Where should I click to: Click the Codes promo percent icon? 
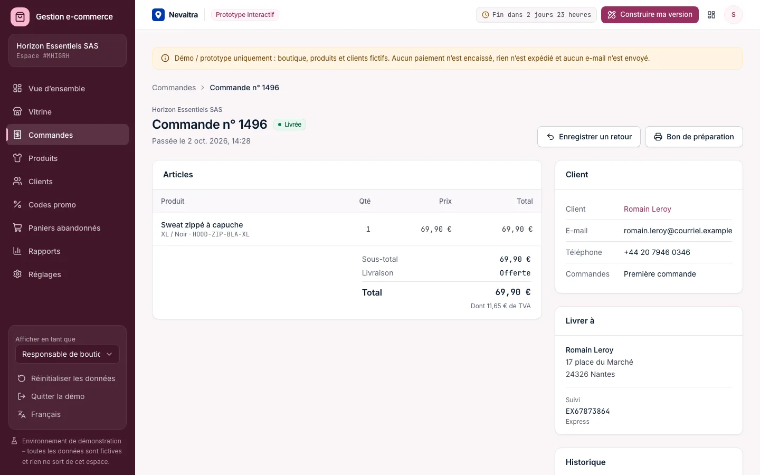[17, 204]
